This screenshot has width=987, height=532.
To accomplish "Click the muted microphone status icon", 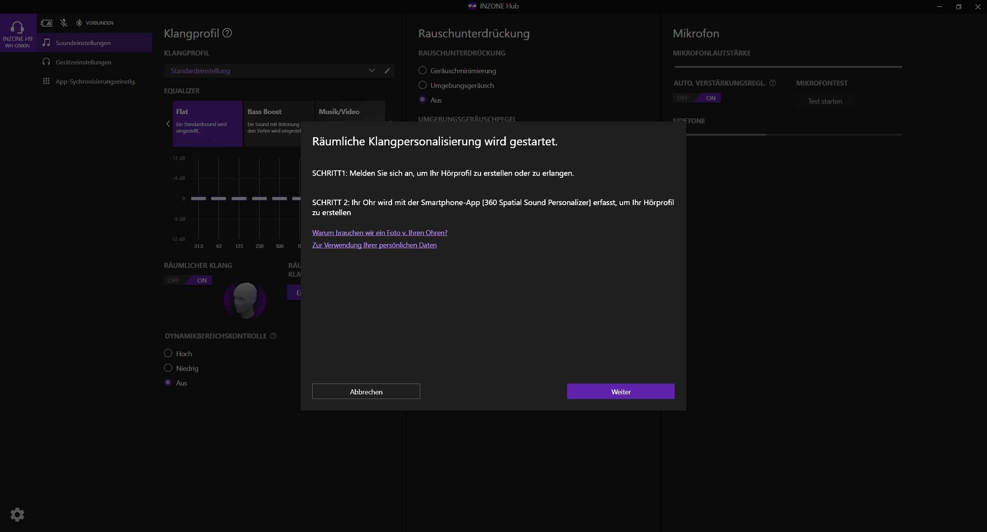I will 64,23.
